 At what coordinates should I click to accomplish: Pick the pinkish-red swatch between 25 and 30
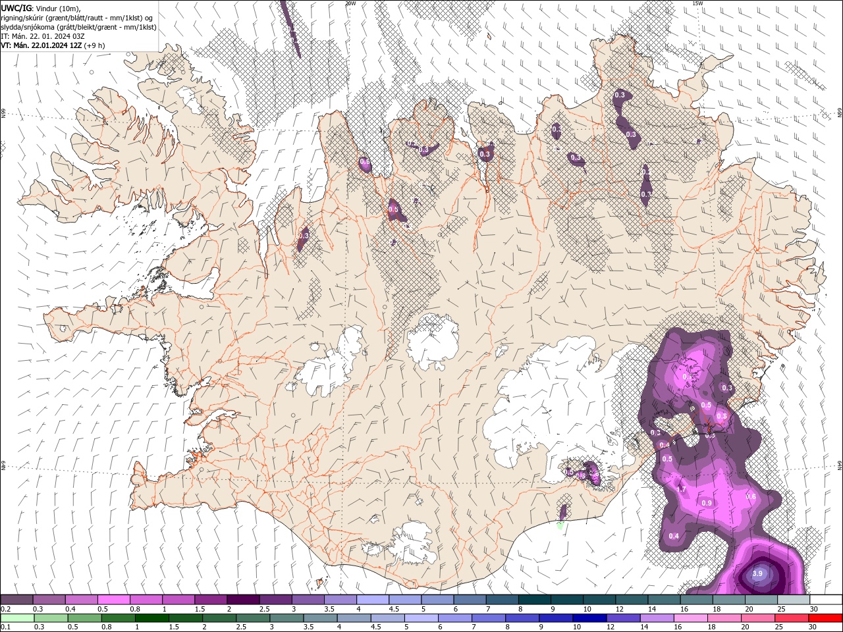[x=792, y=618]
